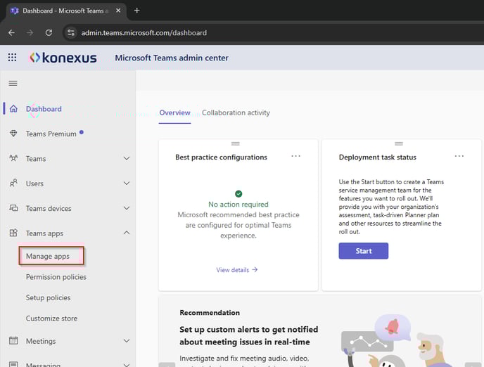Click the Teams group icon in sidebar
484x367 pixels.
coord(13,158)
